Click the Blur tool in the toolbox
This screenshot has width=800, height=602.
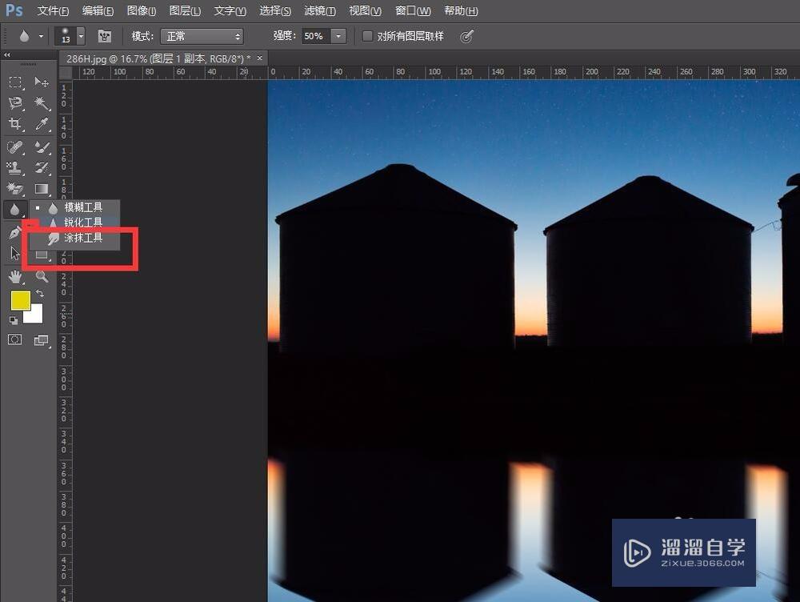(x=14, y=210)
